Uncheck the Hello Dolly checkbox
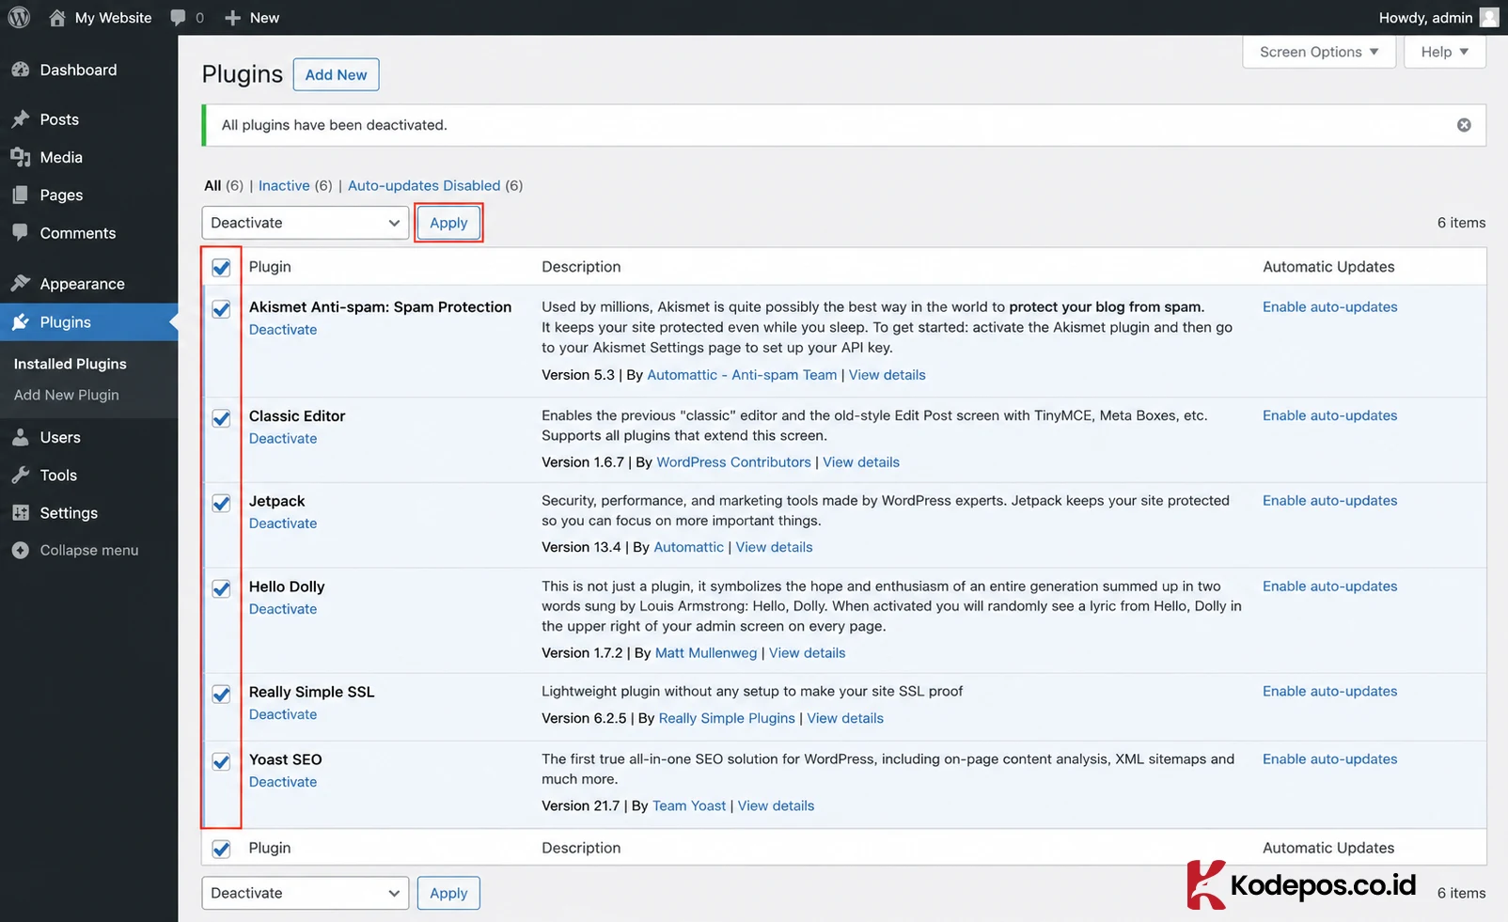This screenshot has width=1508, height=922. click(221, 589)
